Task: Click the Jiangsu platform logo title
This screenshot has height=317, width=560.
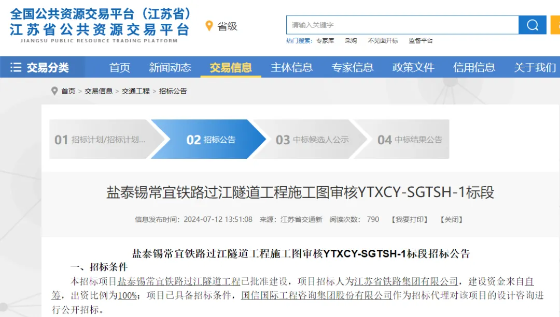Action: coord(100,23)
